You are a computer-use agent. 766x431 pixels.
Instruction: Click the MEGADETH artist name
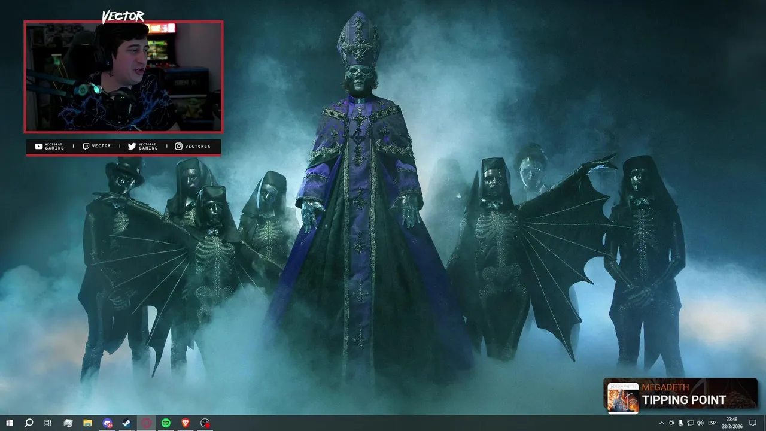pos(665,387)
